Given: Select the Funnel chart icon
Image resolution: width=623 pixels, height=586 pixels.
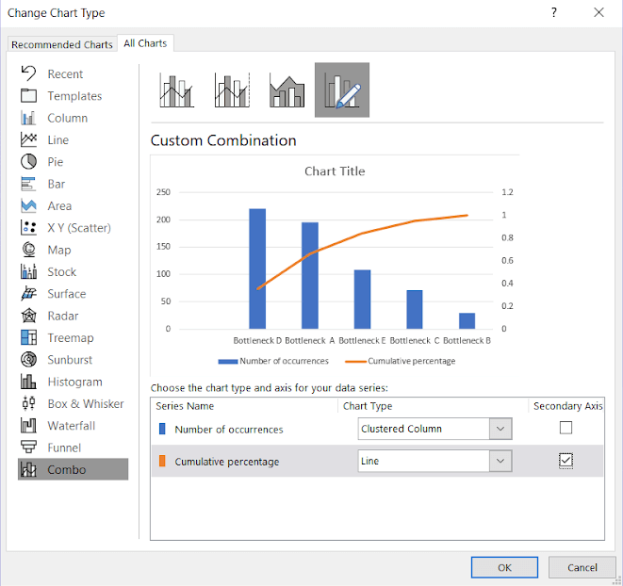Looking at the screenshot, I should [28, 448].
